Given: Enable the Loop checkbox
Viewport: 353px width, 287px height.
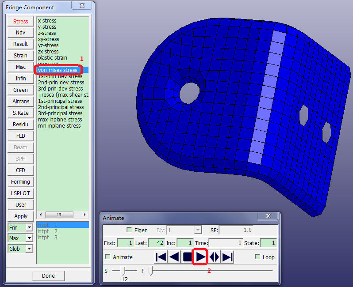Looking at the screenshot, I should pos(257,257).
